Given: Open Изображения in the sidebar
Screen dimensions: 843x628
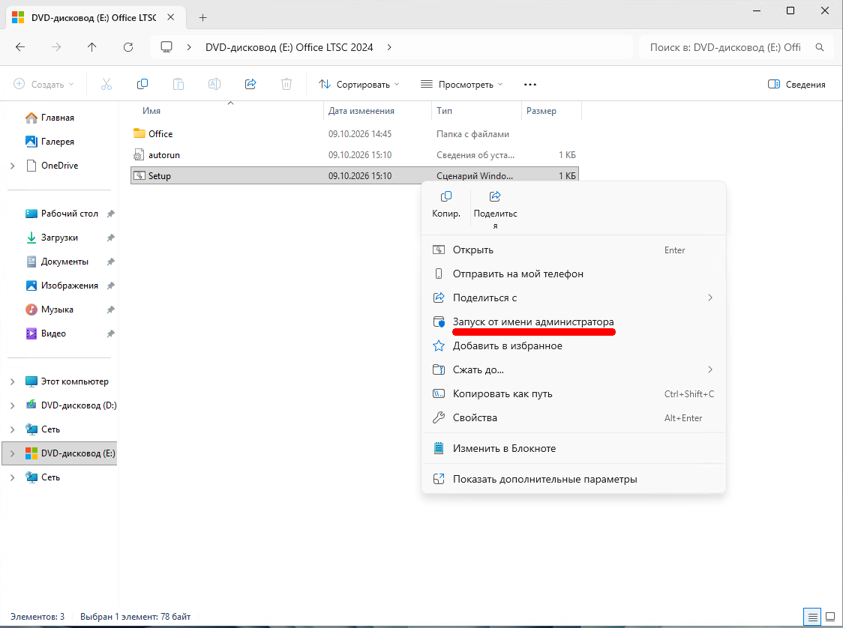Looking at the screenshot, I should [69, 286].
